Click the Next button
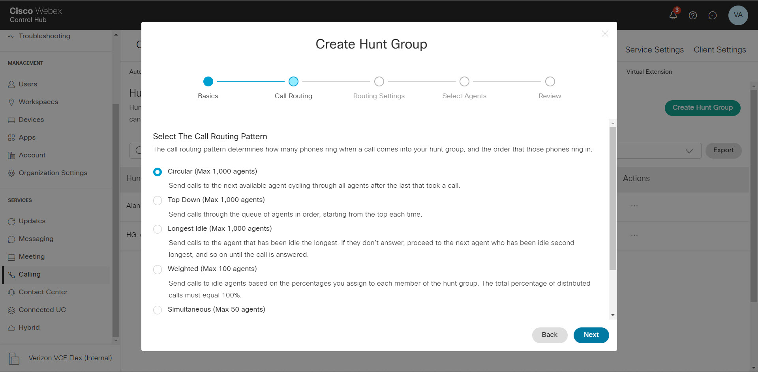758x372 pixels. click(x=591, y=335)
